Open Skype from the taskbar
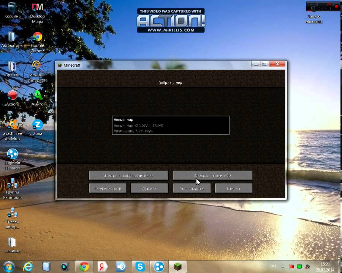Screen dimensions: 342x273 coord(140,267)
